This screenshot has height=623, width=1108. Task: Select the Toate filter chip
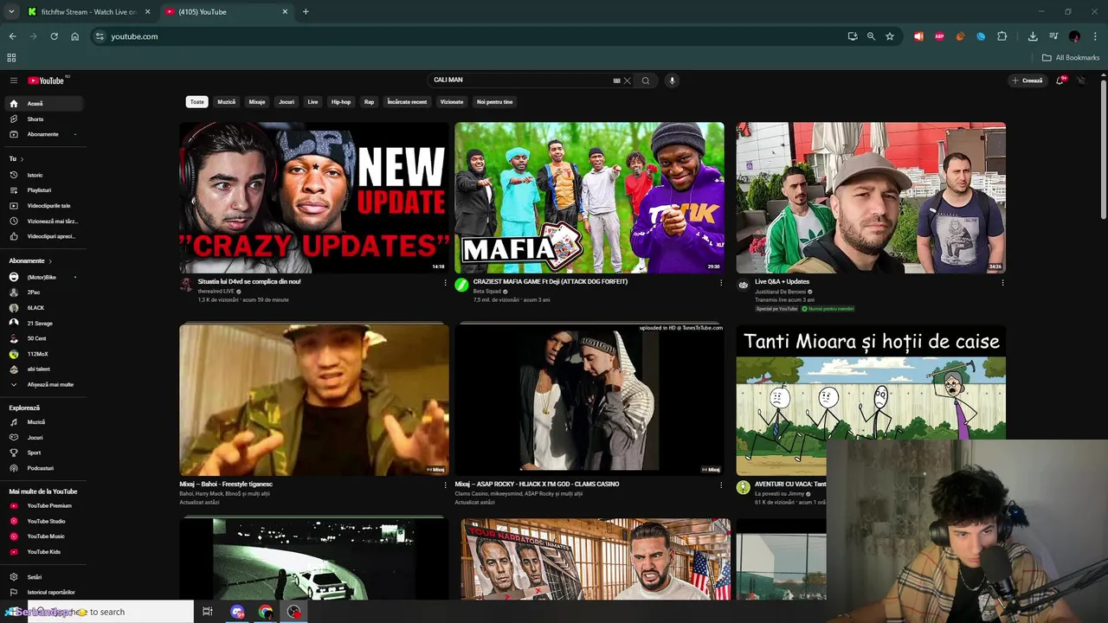(197, 102)
